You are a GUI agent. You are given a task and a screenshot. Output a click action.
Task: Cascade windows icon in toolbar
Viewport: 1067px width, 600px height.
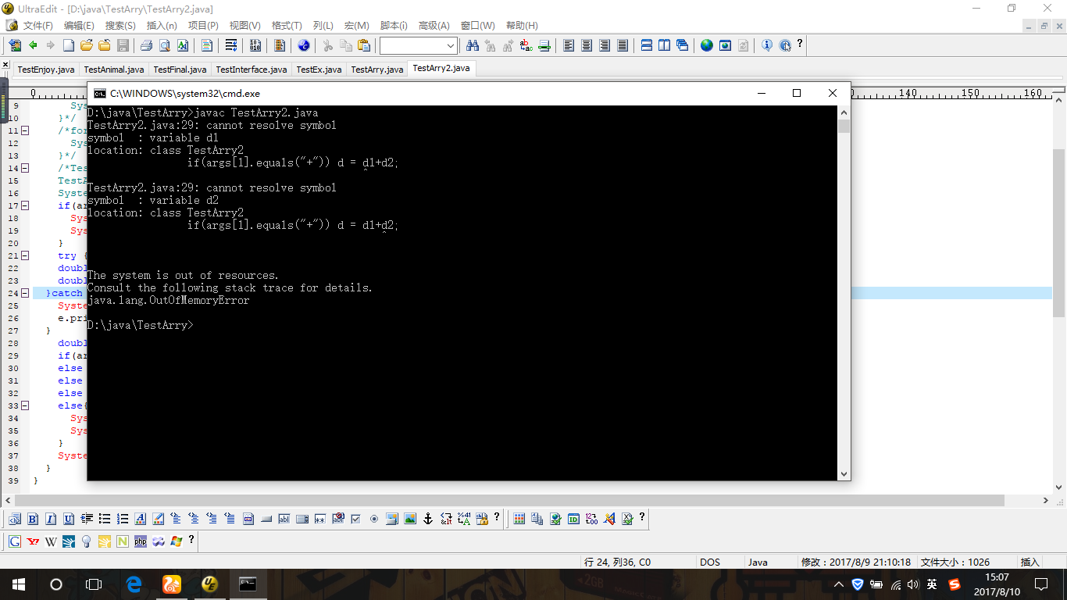pyautogui.click(x=683, y=45)
